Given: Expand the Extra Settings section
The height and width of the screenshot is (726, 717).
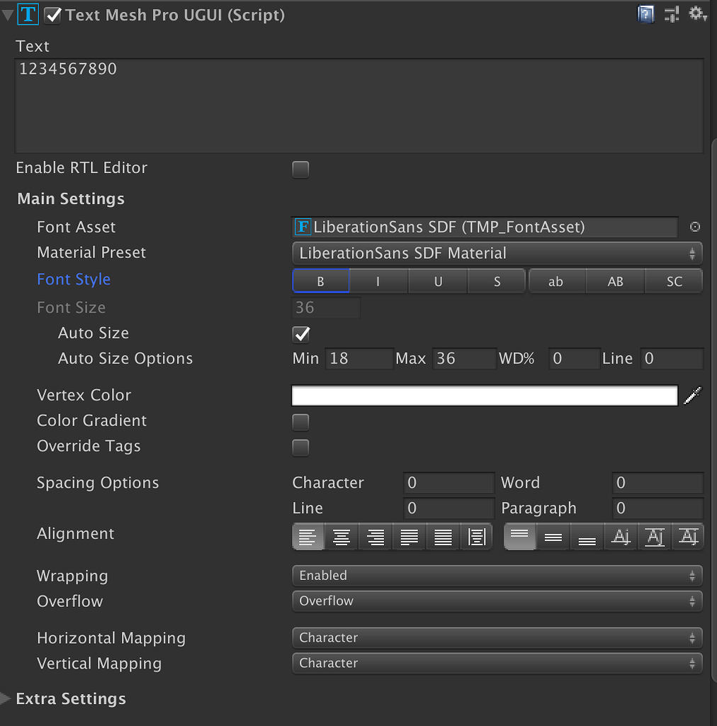Looking at the screenshot, I should pos(6,698).
